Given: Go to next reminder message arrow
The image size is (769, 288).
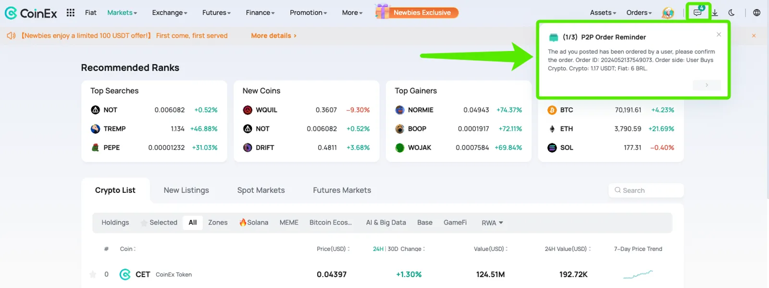Looking at the screenshot, I should click(x=707, y=85).
